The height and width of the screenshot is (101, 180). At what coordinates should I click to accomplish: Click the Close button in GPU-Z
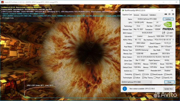click(x=169, y=82)
